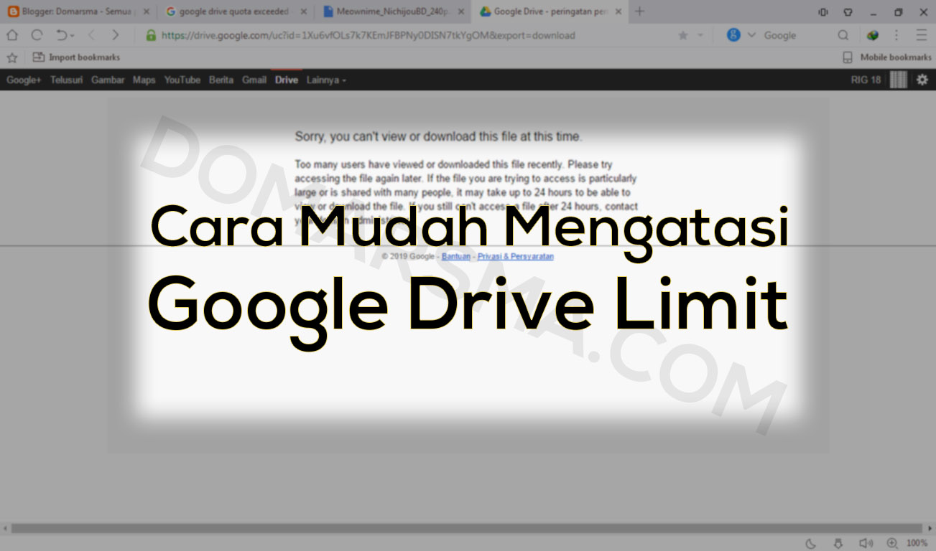Click the Google search input box
The width and height of the screenshot is (936, 551).
click(x=797, y=35)
